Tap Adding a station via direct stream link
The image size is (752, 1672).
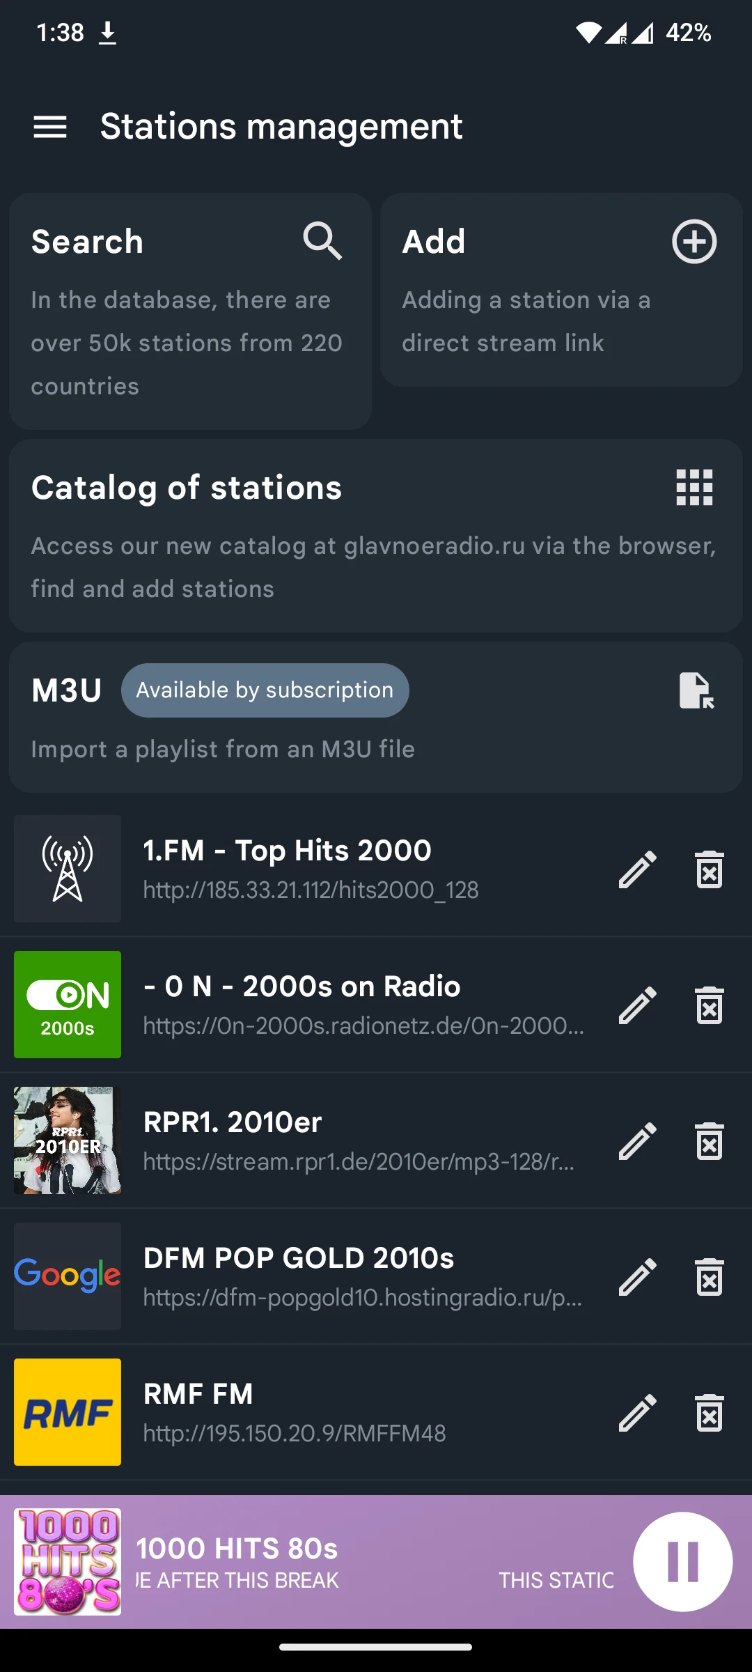[x=526, y=321]
